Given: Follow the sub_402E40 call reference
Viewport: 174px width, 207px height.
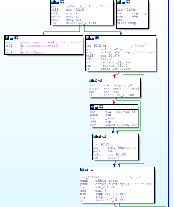Looking at the screenshot, I should pos(75,10).
